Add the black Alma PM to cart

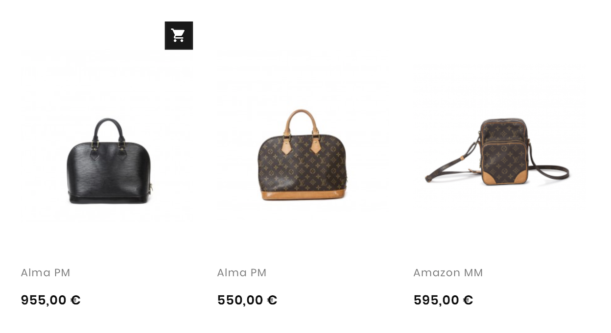pyautogui.click(x=179, y=36)
